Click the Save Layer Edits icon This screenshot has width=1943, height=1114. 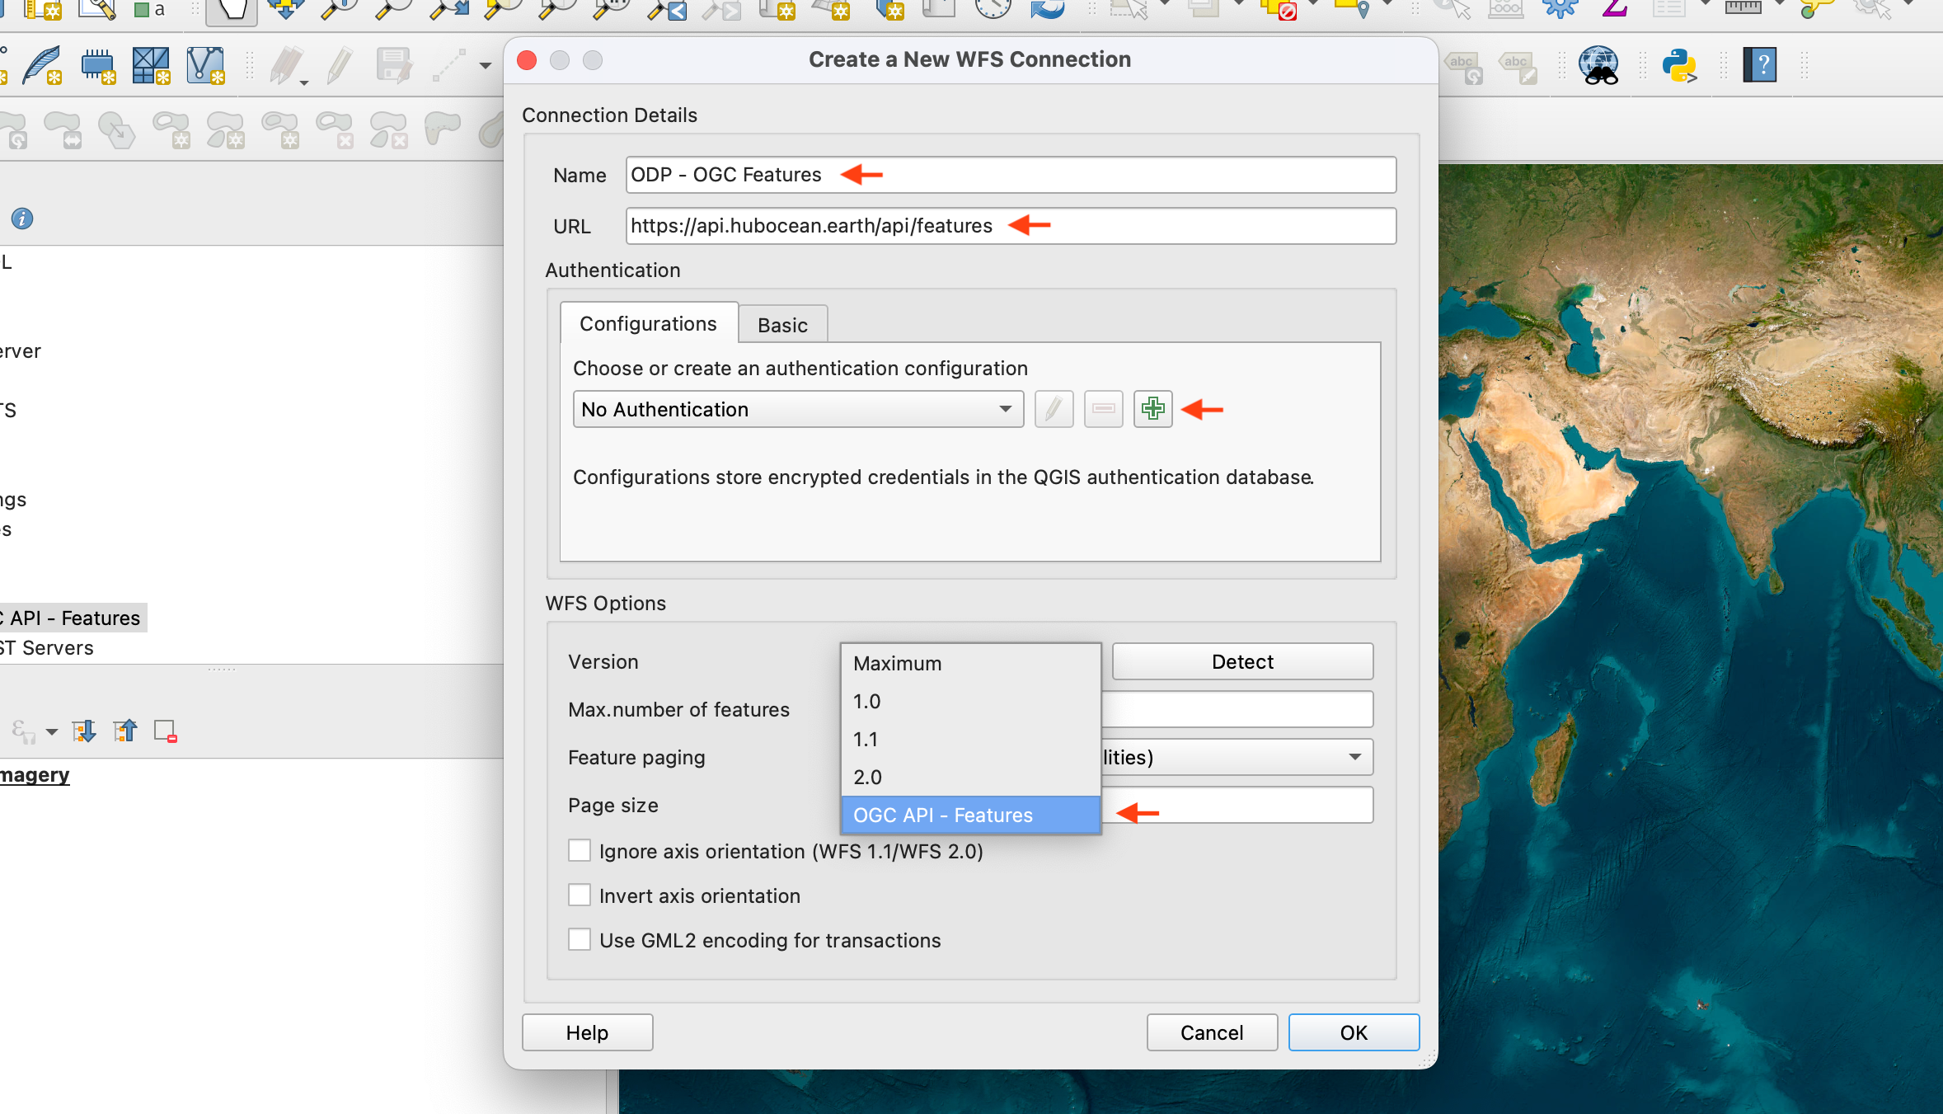(394, 65)
